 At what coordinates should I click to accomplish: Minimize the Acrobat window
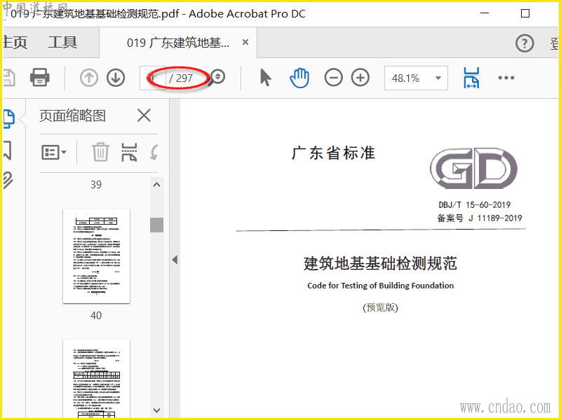click(x=485, y=13)
